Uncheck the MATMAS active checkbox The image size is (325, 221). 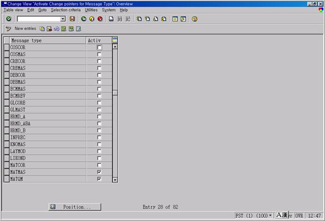click(x=99, y=172)
